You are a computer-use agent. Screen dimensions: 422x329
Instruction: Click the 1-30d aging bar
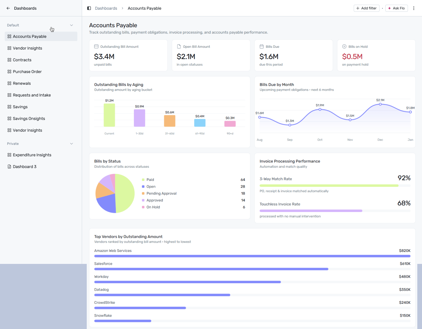tap(139, 118)
